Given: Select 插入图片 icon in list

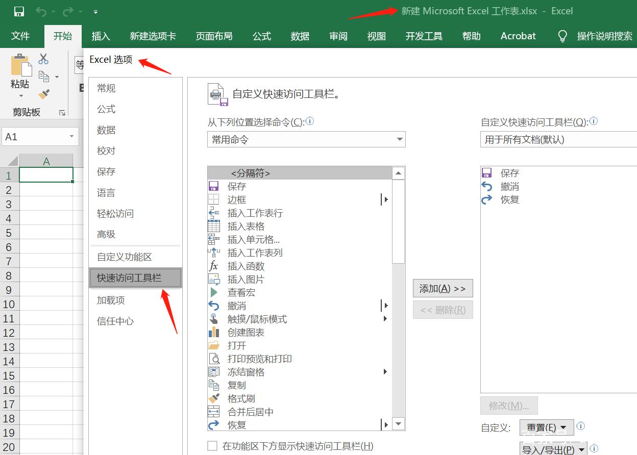Looking at the screenshot, I should [214, 280].
